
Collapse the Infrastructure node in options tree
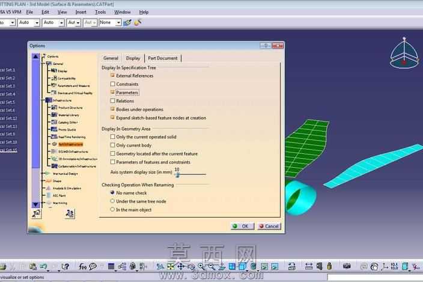point(43,100)
